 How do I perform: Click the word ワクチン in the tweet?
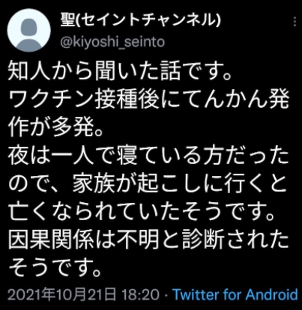[x=52, y=100]
